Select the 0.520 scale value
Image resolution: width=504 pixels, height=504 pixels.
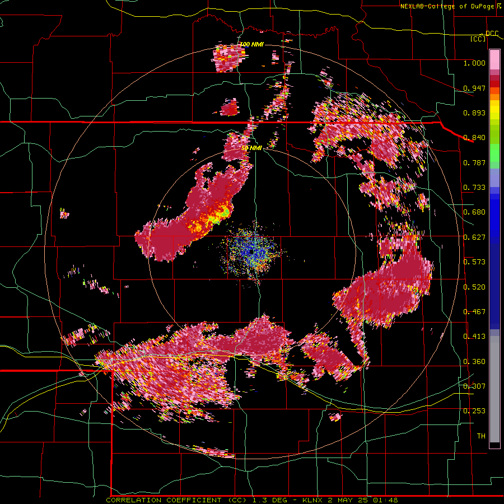coord(474,287)
